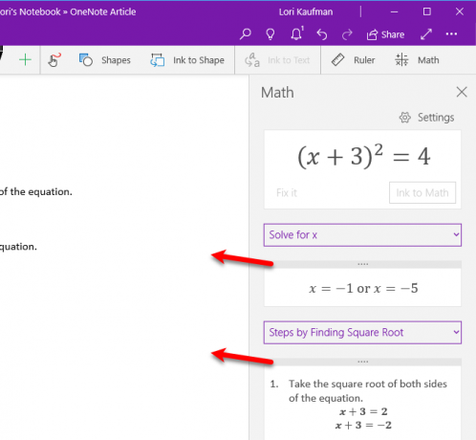Click the lightbulb Tell Me icon

click(x=270, y=33)
